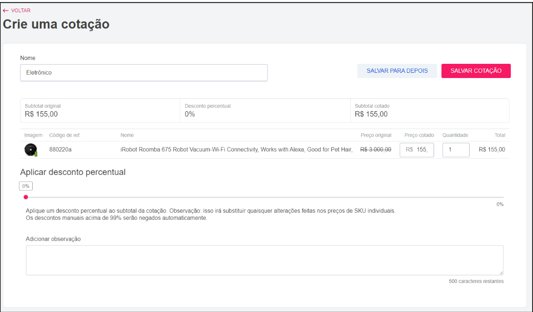Select the product reference code 880220a

click(x=60, y=150)
